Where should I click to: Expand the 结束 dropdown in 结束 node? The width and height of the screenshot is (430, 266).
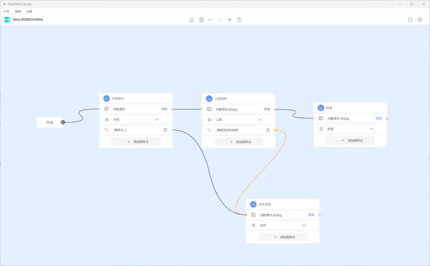pyautogui.click(x=372, y=129)
